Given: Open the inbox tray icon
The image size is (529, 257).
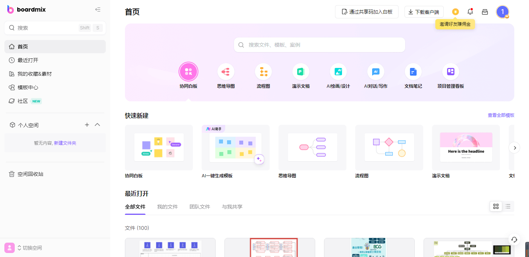Looking at the screenshot, I should click(x=485, y=12).
